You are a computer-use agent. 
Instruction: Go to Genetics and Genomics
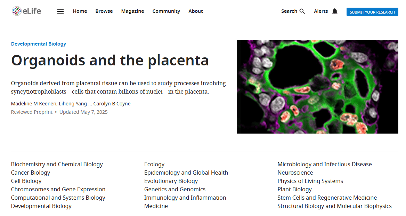click(175, 189)
